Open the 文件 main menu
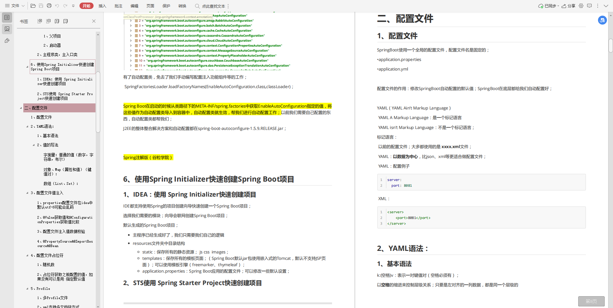Viewport: 613px width, 308px height. click(x=15, y=6)
